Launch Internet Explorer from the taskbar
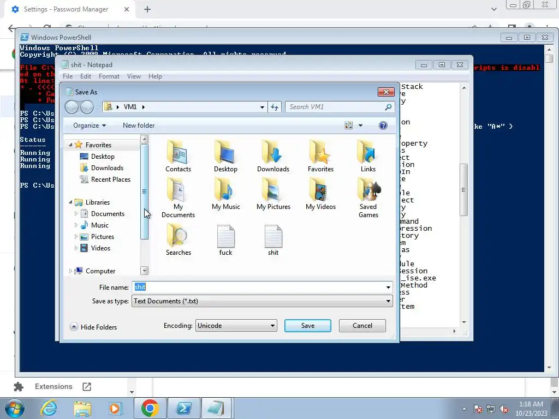Screen dimensions: 559x419 49,408
